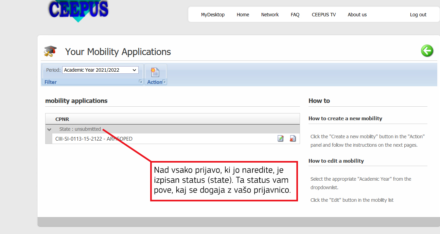Viewport: 440px width, 234px height.
Task: Click the 'How to edit a mobility' heading
Action: coord(336,161)
